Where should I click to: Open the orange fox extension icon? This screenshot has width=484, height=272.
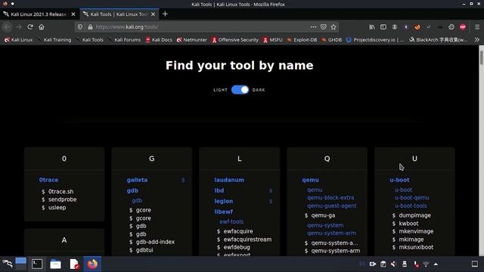coord(417,27)
